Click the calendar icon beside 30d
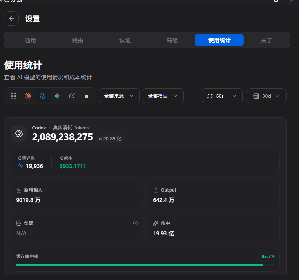The height and width of the screenshot is (280, 299). [256, 96]
